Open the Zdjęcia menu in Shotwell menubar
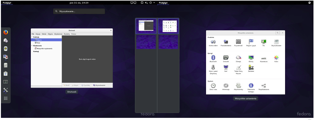Viewport: 315px width, 120px height. tap(50, 34)
